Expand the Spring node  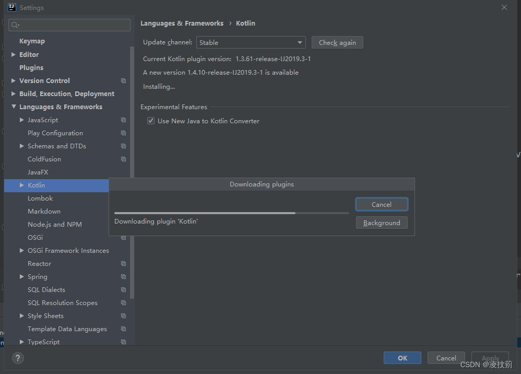point(21,277)
